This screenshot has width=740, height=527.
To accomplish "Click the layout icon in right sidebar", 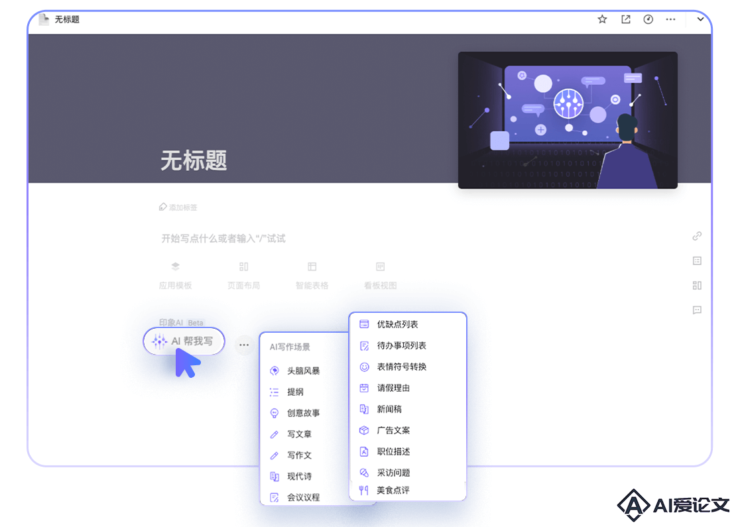I will click(697, 286).
